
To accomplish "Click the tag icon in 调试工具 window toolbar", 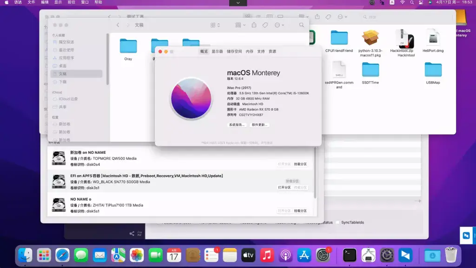I will click(x=329, y=17).
